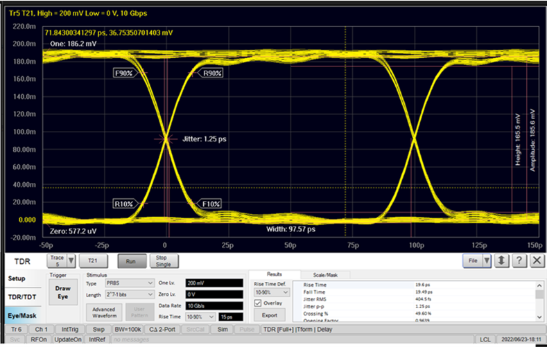Open the Length 2^7-1 bits dropdown
The height and width of the screenshot is (347, 547).
[x=130, y=294]
